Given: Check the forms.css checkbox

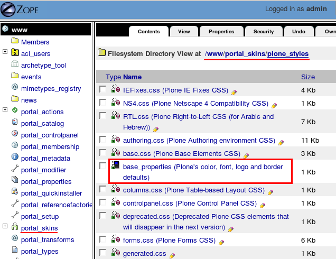Looking at the screenshot, I should 102,239.
